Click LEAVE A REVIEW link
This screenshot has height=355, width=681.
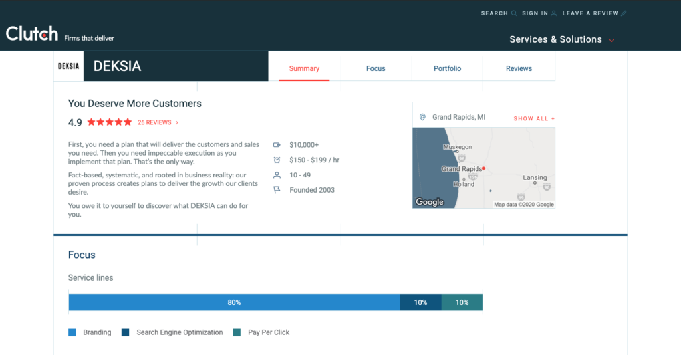point(591,13)
